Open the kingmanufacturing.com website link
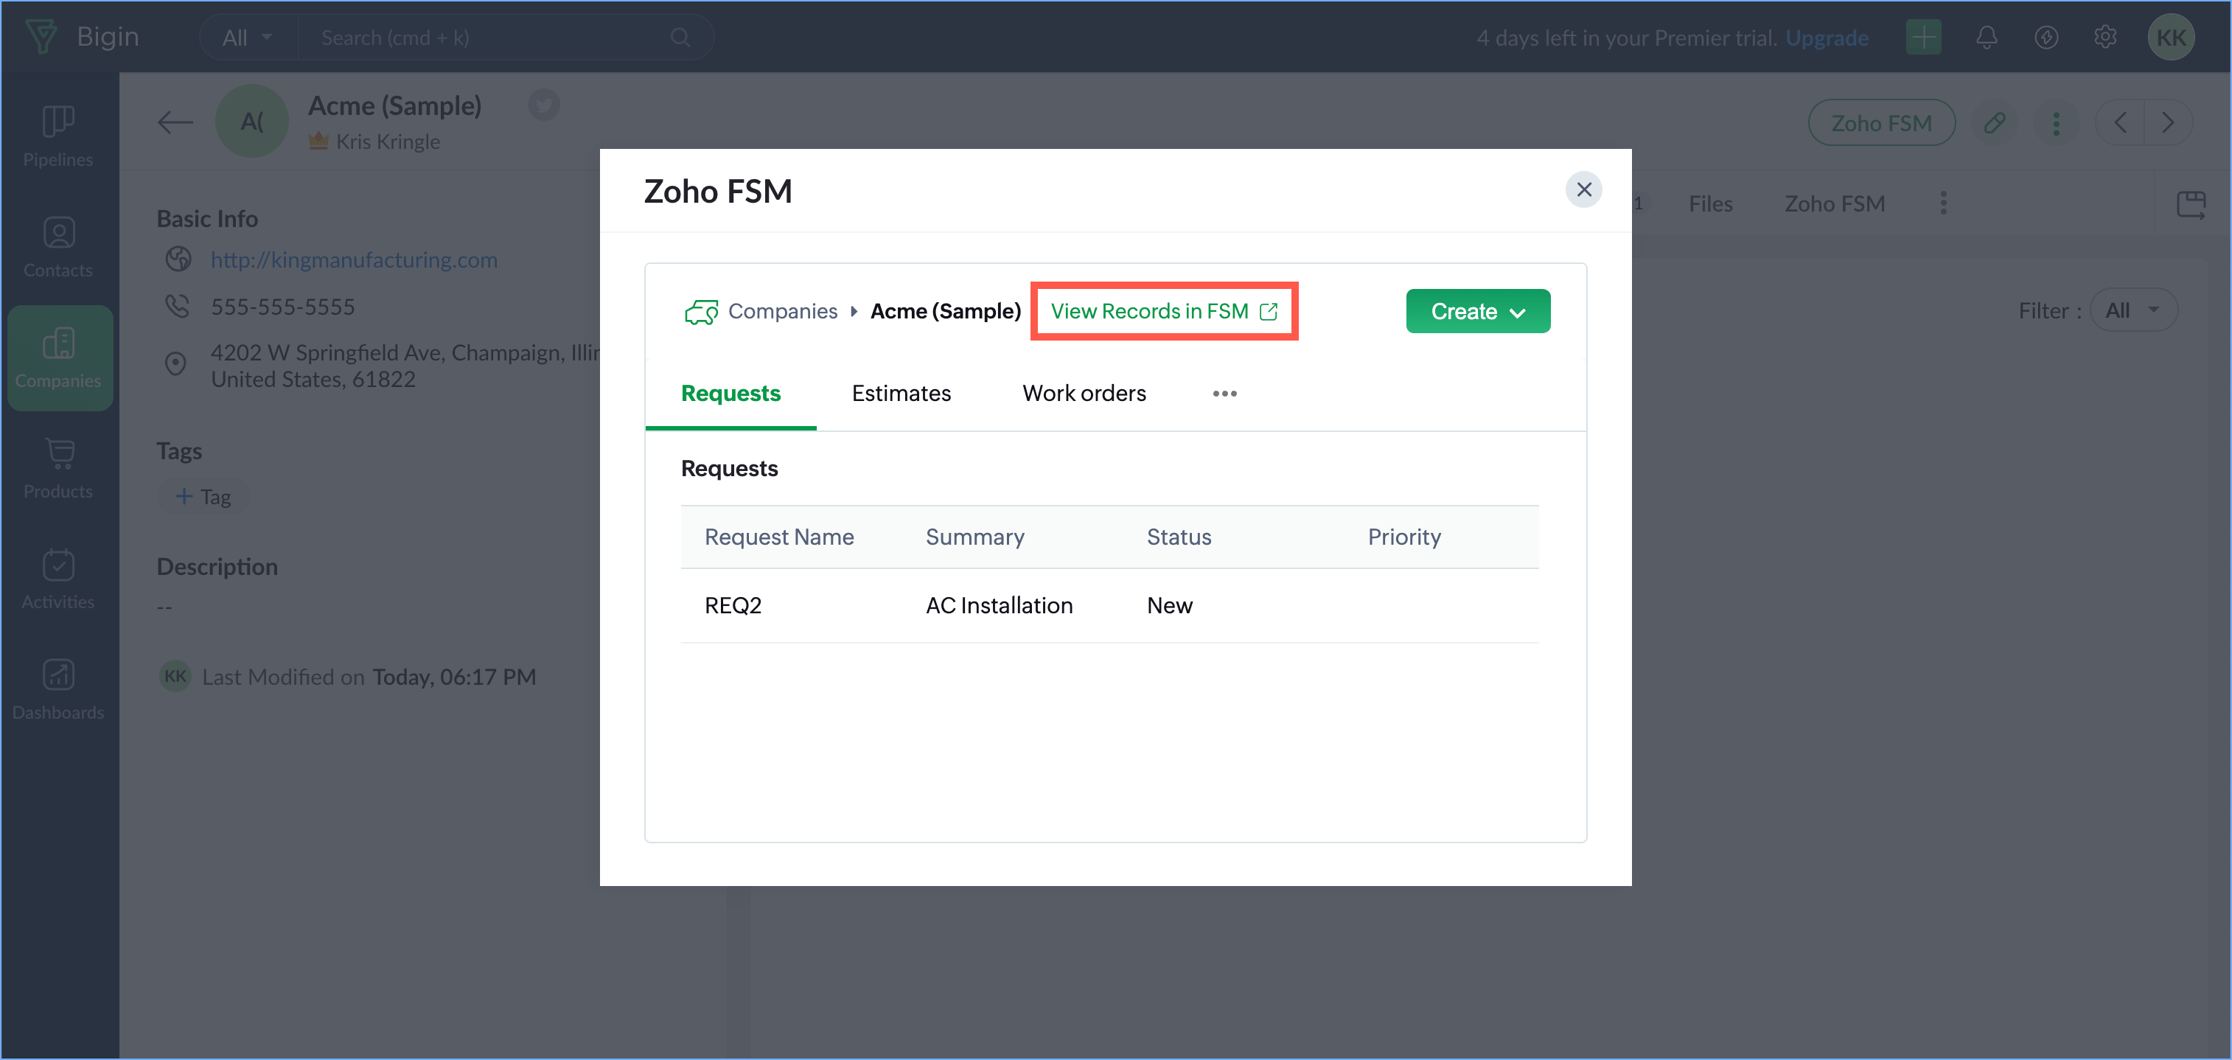This screenshot has width=2232, height=1060. [354, 259]
